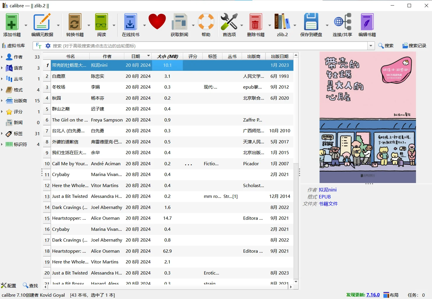The width and height of the screenshot is (432, 299).
Task: Open the search history dropdown arrow
Action: coord(371,46)
